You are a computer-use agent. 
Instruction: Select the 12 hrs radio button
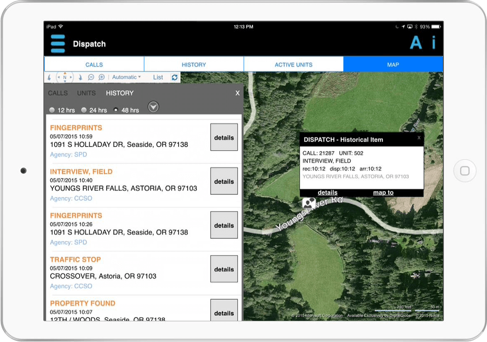52,110
